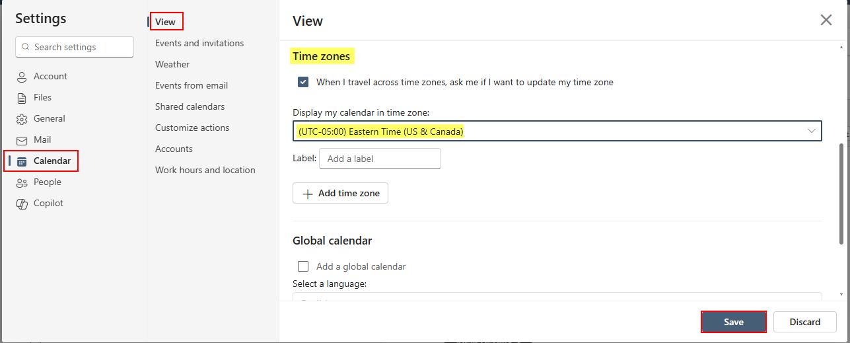This screenshot has height=343, width=850.
Task: Choose the Calendar icon in sidebar
Action: pyautogui.click(x=22, y=161)
